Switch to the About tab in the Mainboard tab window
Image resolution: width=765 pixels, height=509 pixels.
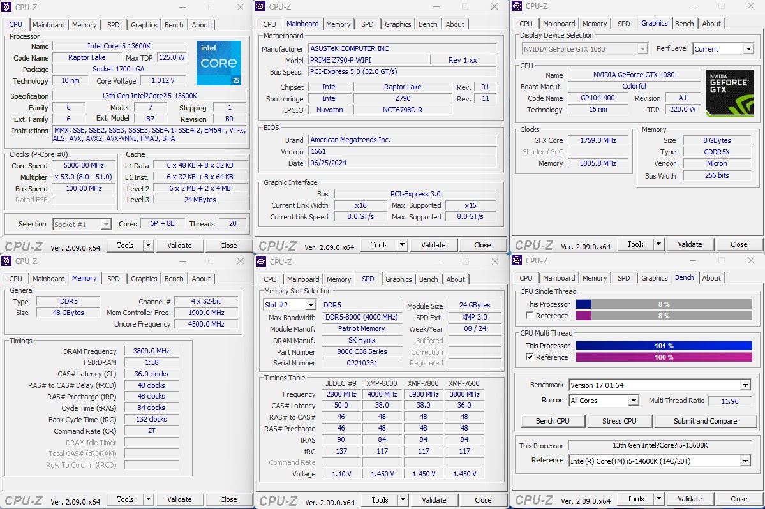tap(455, 24)
